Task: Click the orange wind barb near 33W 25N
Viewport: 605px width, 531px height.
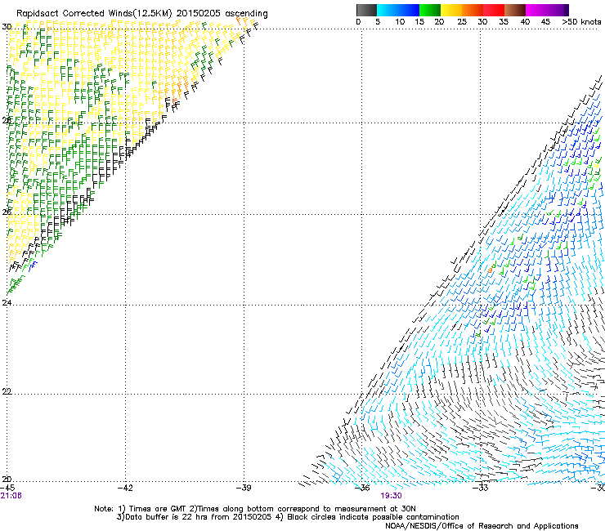Action: tap(491, 268)
